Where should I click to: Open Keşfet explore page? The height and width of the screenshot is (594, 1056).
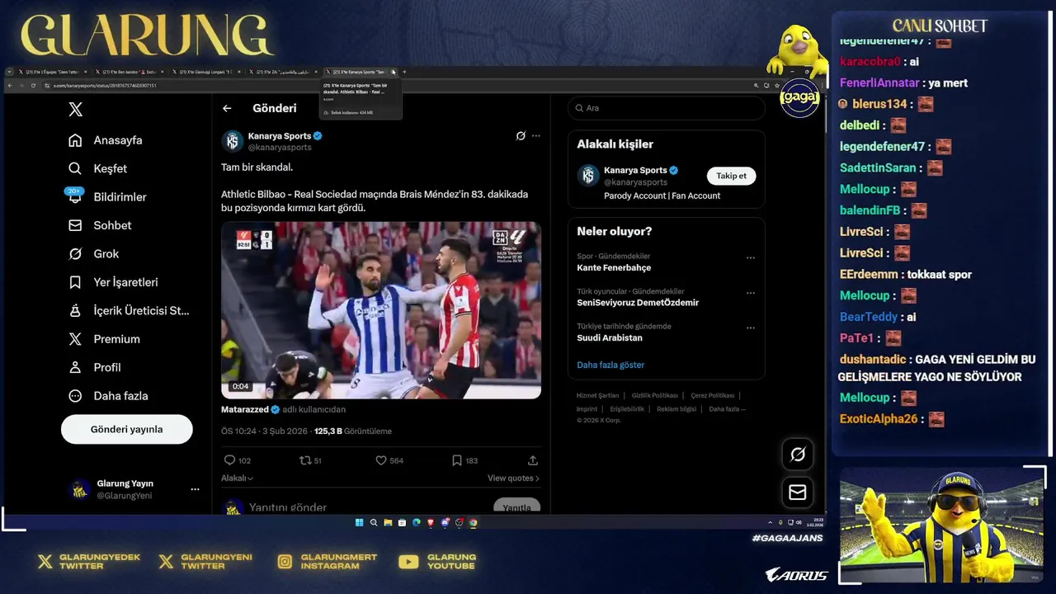(x=98, y=168)
